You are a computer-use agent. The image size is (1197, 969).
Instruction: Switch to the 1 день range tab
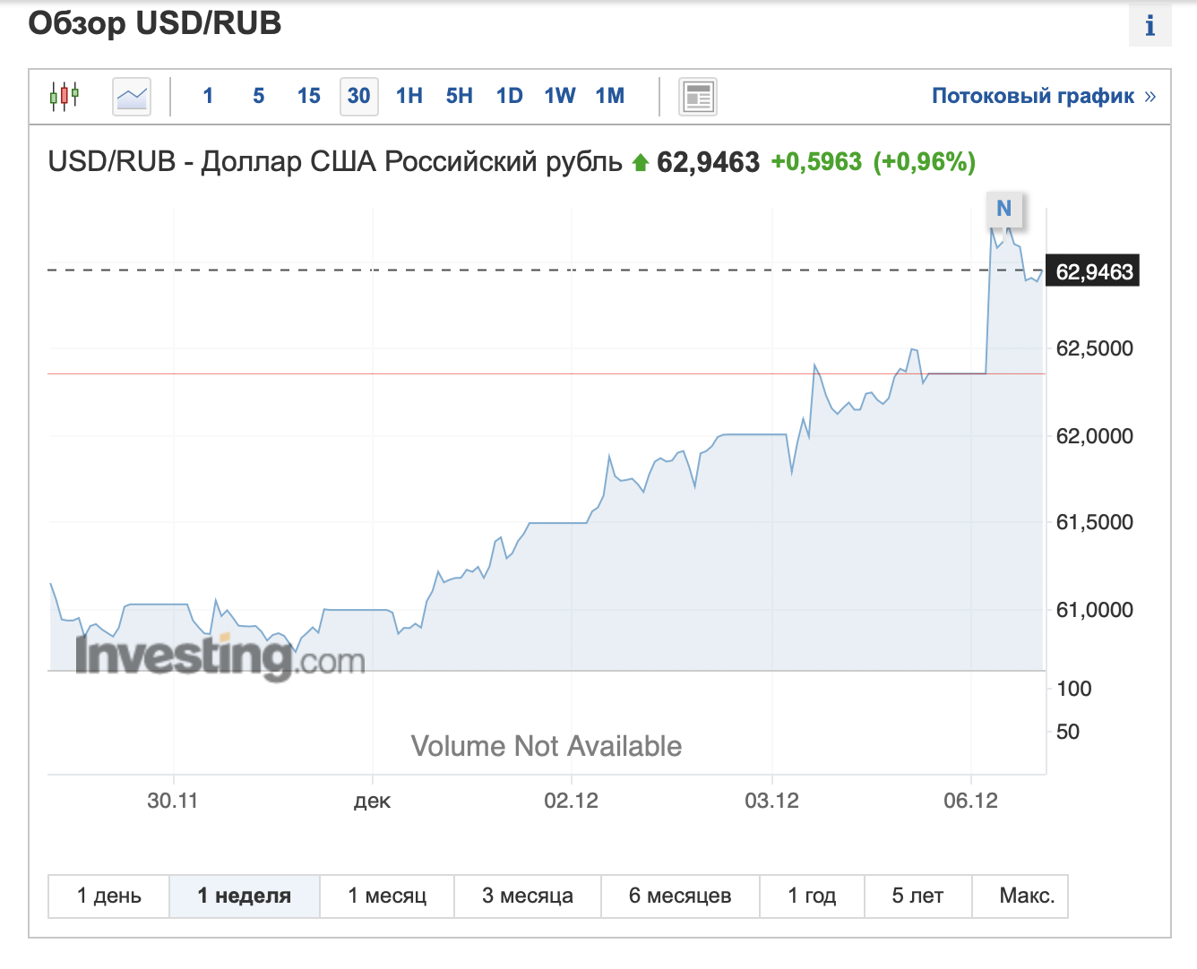(x=109, y=896)
